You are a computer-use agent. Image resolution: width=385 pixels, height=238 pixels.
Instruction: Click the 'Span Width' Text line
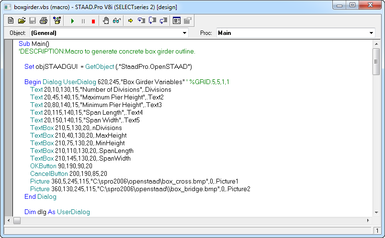[85, 120]
